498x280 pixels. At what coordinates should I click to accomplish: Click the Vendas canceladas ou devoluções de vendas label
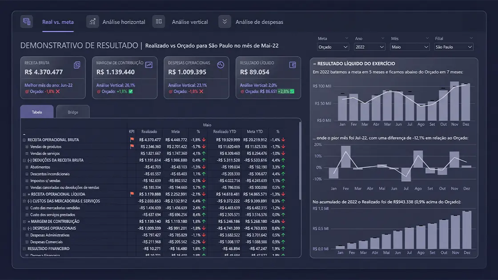point(64,188)
